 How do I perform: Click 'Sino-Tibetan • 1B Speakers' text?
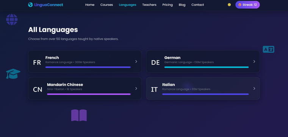tap(64, 89)
